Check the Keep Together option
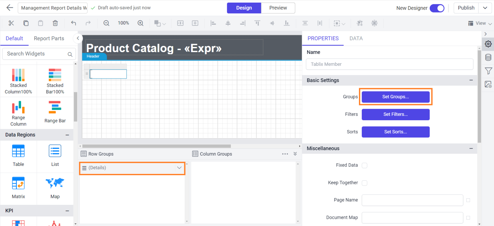494x226 pixels. [x=364, y=183]
